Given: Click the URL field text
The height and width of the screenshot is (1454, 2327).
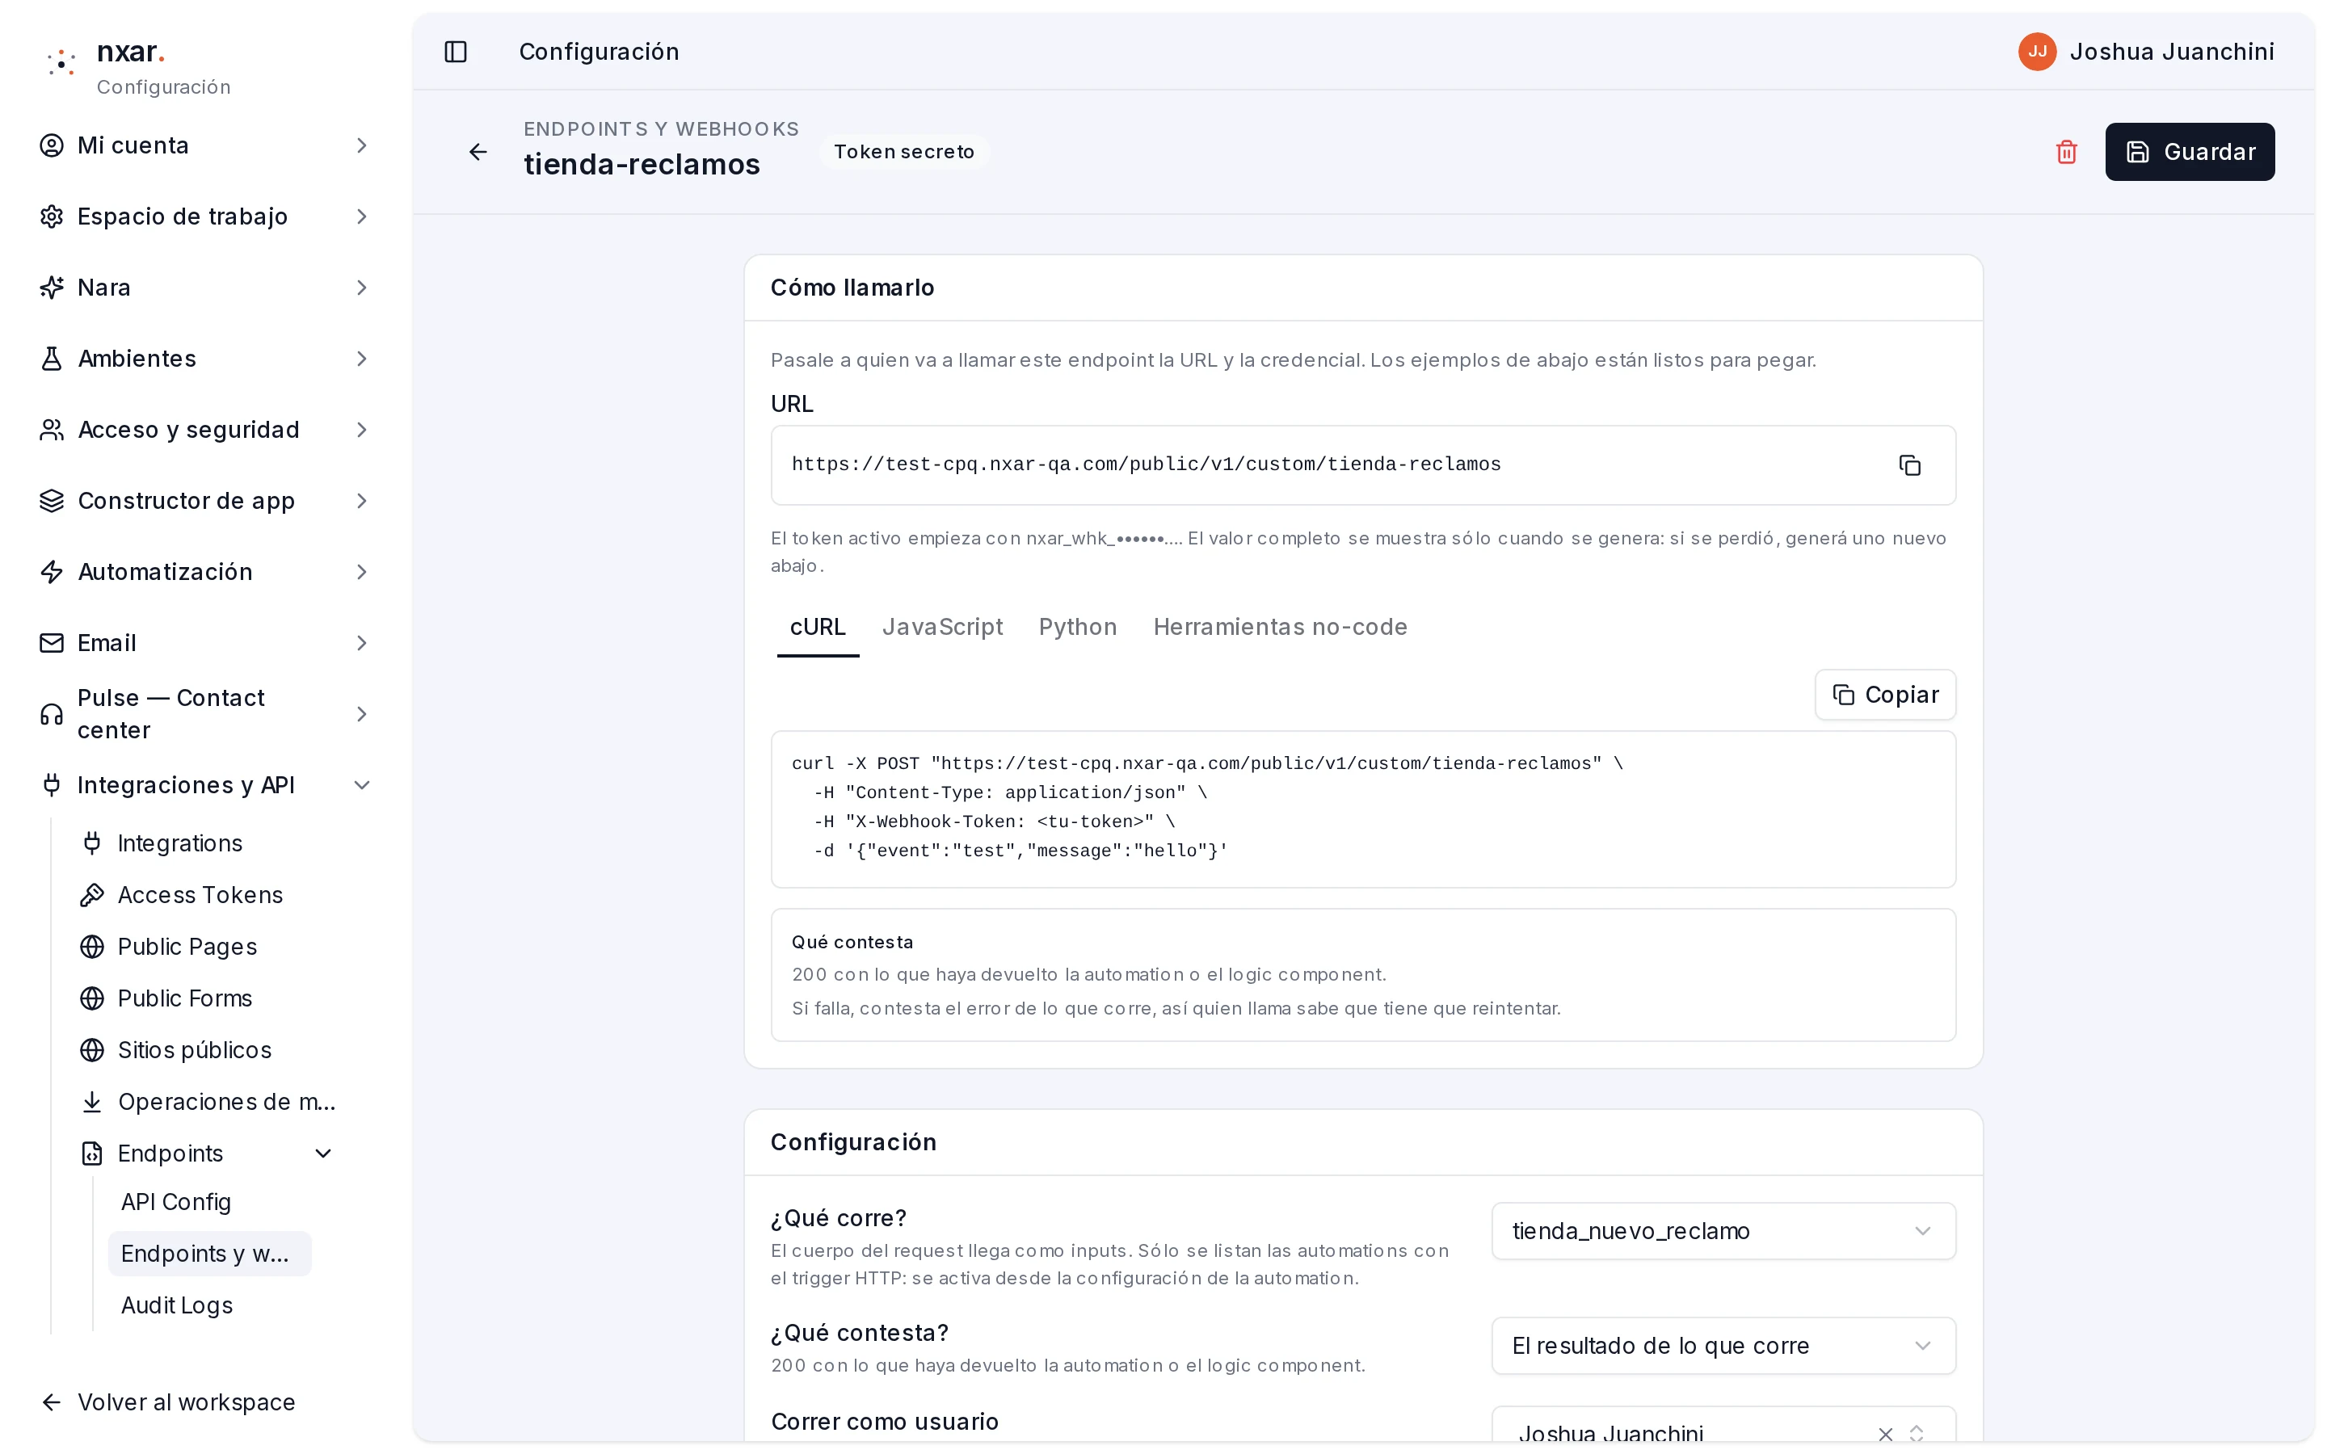Looking at the screenshot, I should point(1147,464).
